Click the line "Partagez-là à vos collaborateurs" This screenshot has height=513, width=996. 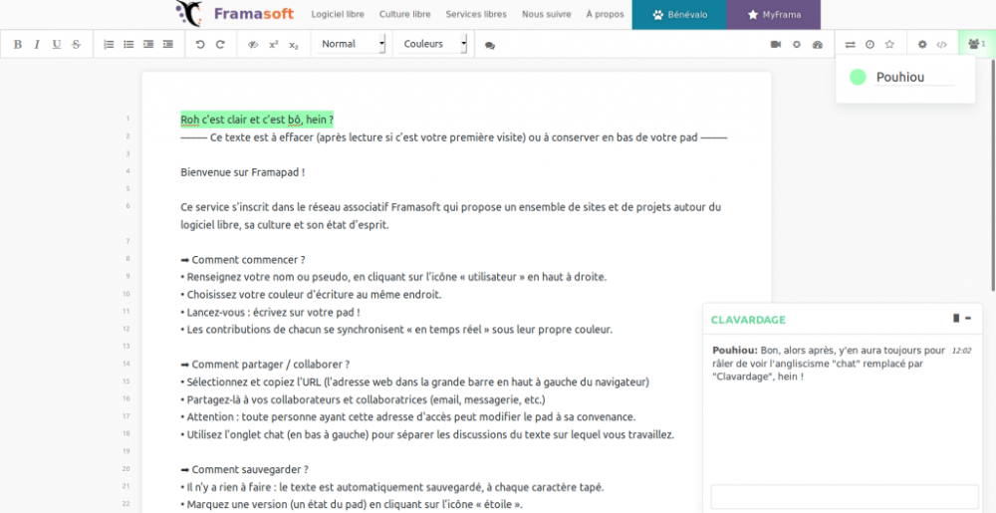[x=363, y=400]
